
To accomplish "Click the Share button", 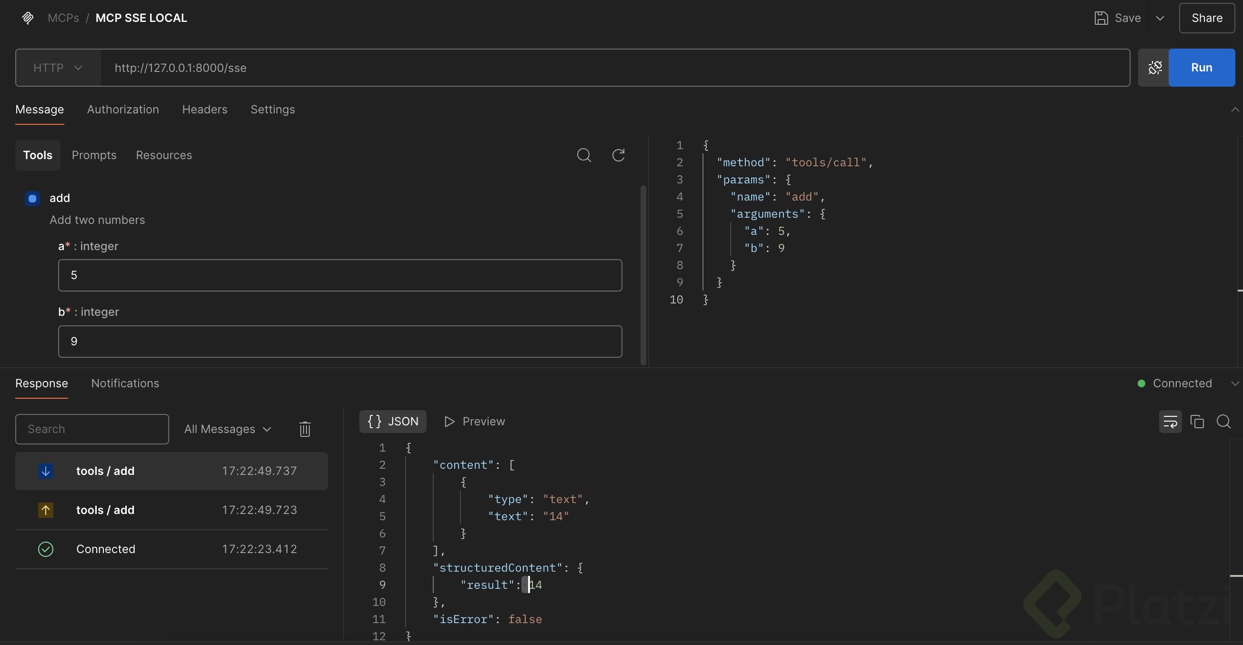I will [x=1206, y=18].
